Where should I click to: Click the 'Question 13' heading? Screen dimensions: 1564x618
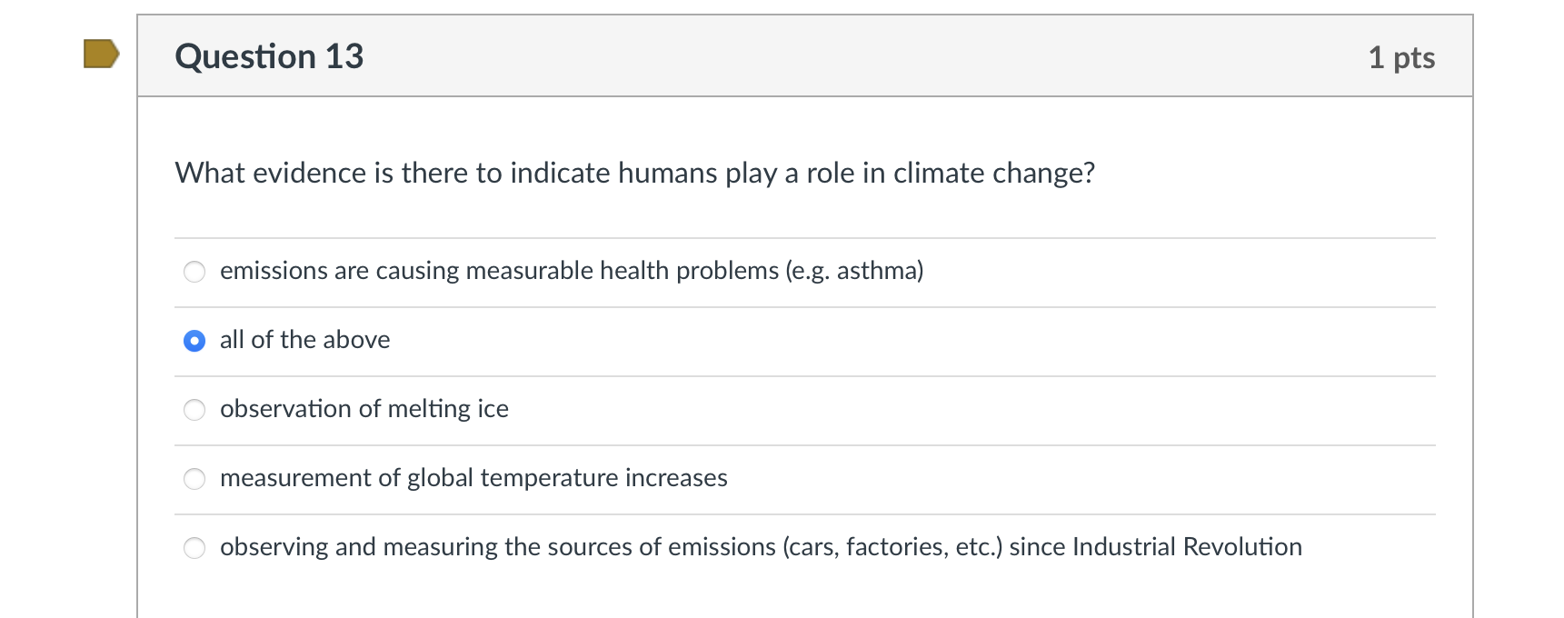coord(269,56)
